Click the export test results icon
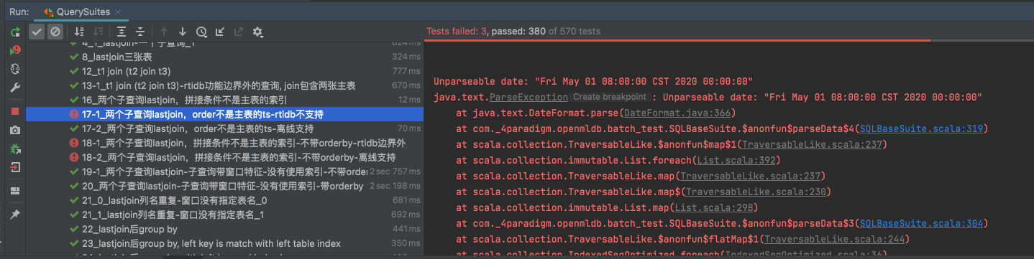 pos(239,32)
